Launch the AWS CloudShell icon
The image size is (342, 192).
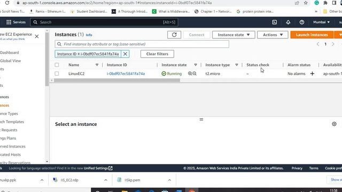coord(274,22)
